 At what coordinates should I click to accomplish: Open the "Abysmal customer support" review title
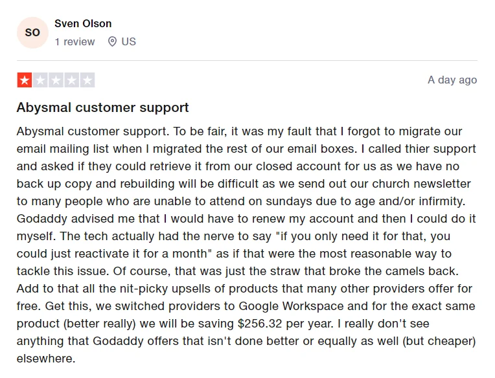102,107
